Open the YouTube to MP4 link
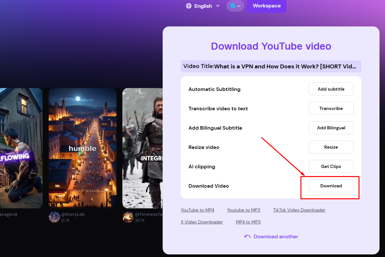The height and width of the screenshot is (257, 385). [x=197, y=210]
